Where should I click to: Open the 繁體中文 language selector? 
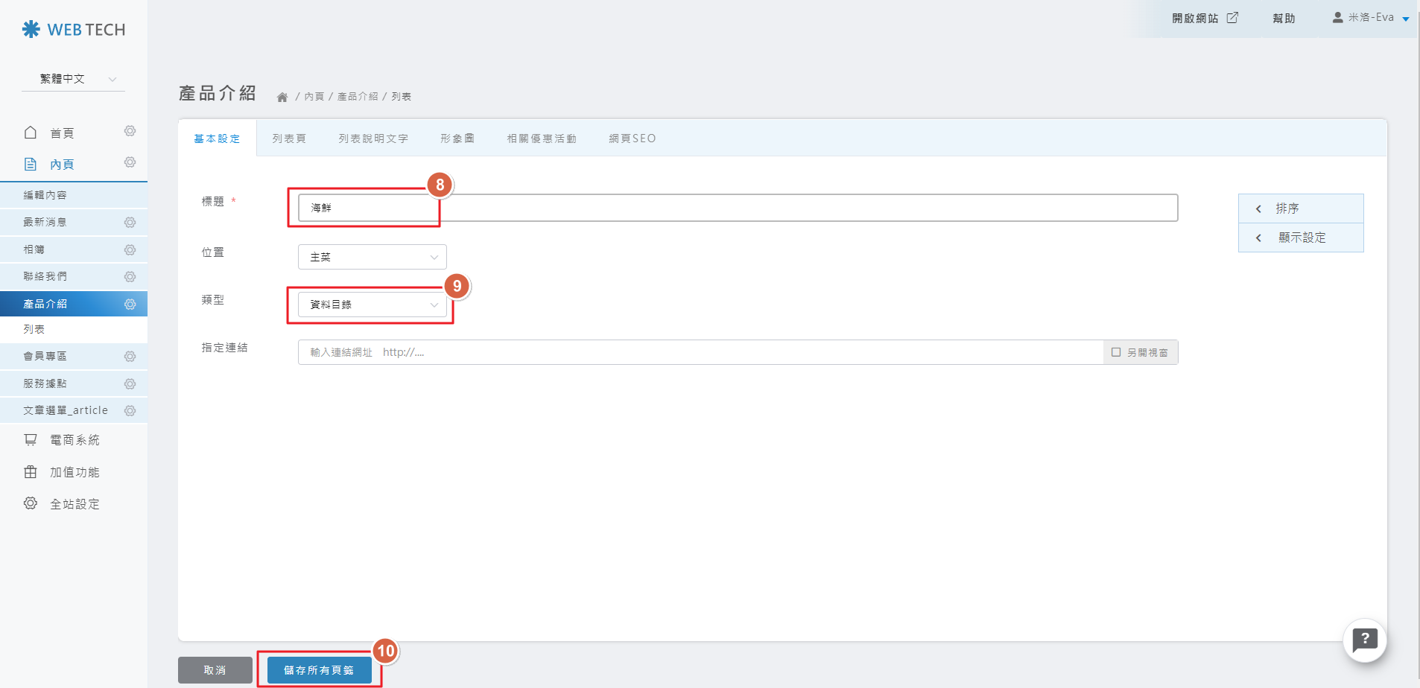coord(74,79)
